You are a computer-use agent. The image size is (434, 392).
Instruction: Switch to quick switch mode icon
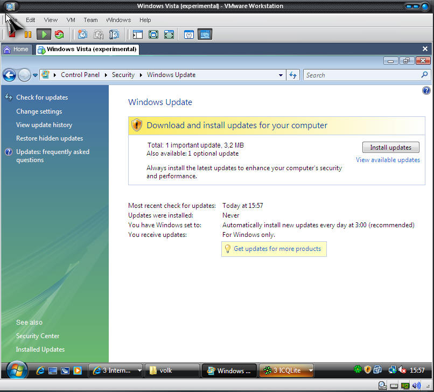153,34
